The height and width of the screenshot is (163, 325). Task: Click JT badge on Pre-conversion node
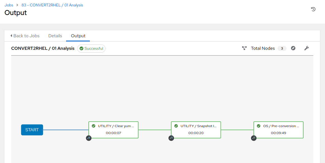(x=254, y=138)
